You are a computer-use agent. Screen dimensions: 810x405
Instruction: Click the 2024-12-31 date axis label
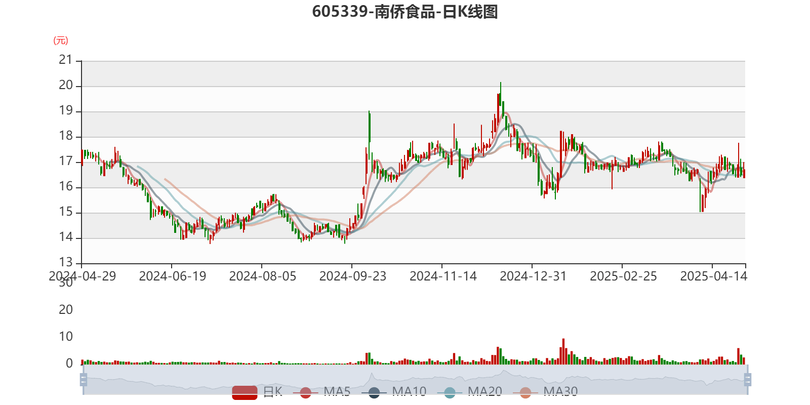pyautogui.click(x=533, y=276)
